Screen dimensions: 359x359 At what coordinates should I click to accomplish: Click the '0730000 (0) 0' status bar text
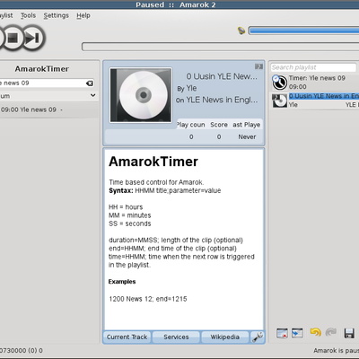pos(22,350)
